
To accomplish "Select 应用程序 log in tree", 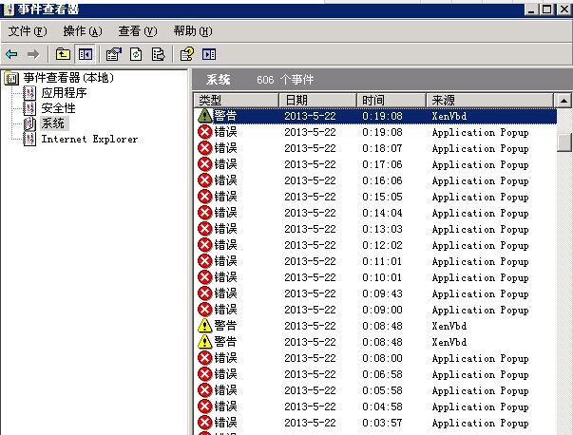I will coord(64,93).
